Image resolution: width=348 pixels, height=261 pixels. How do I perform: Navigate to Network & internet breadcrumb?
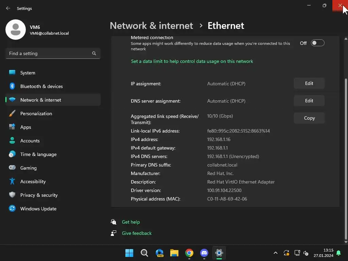coord(151,25)
